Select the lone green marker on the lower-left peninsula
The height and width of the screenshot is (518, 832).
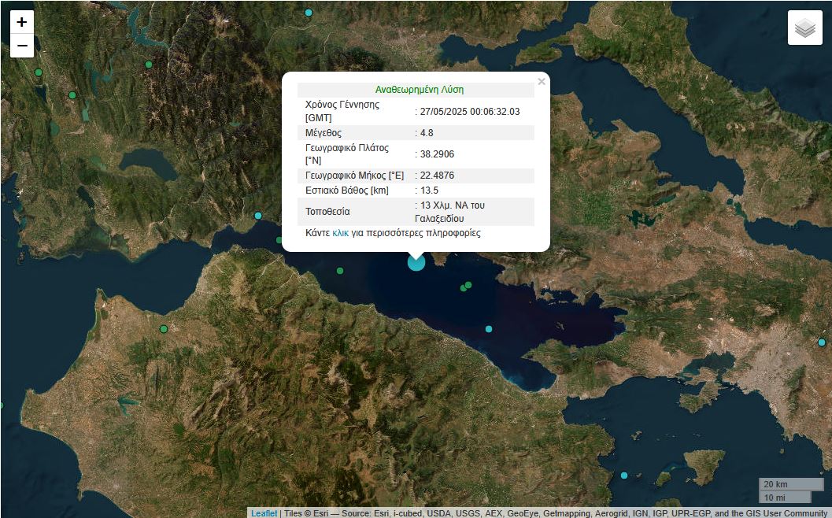[164, 329]
